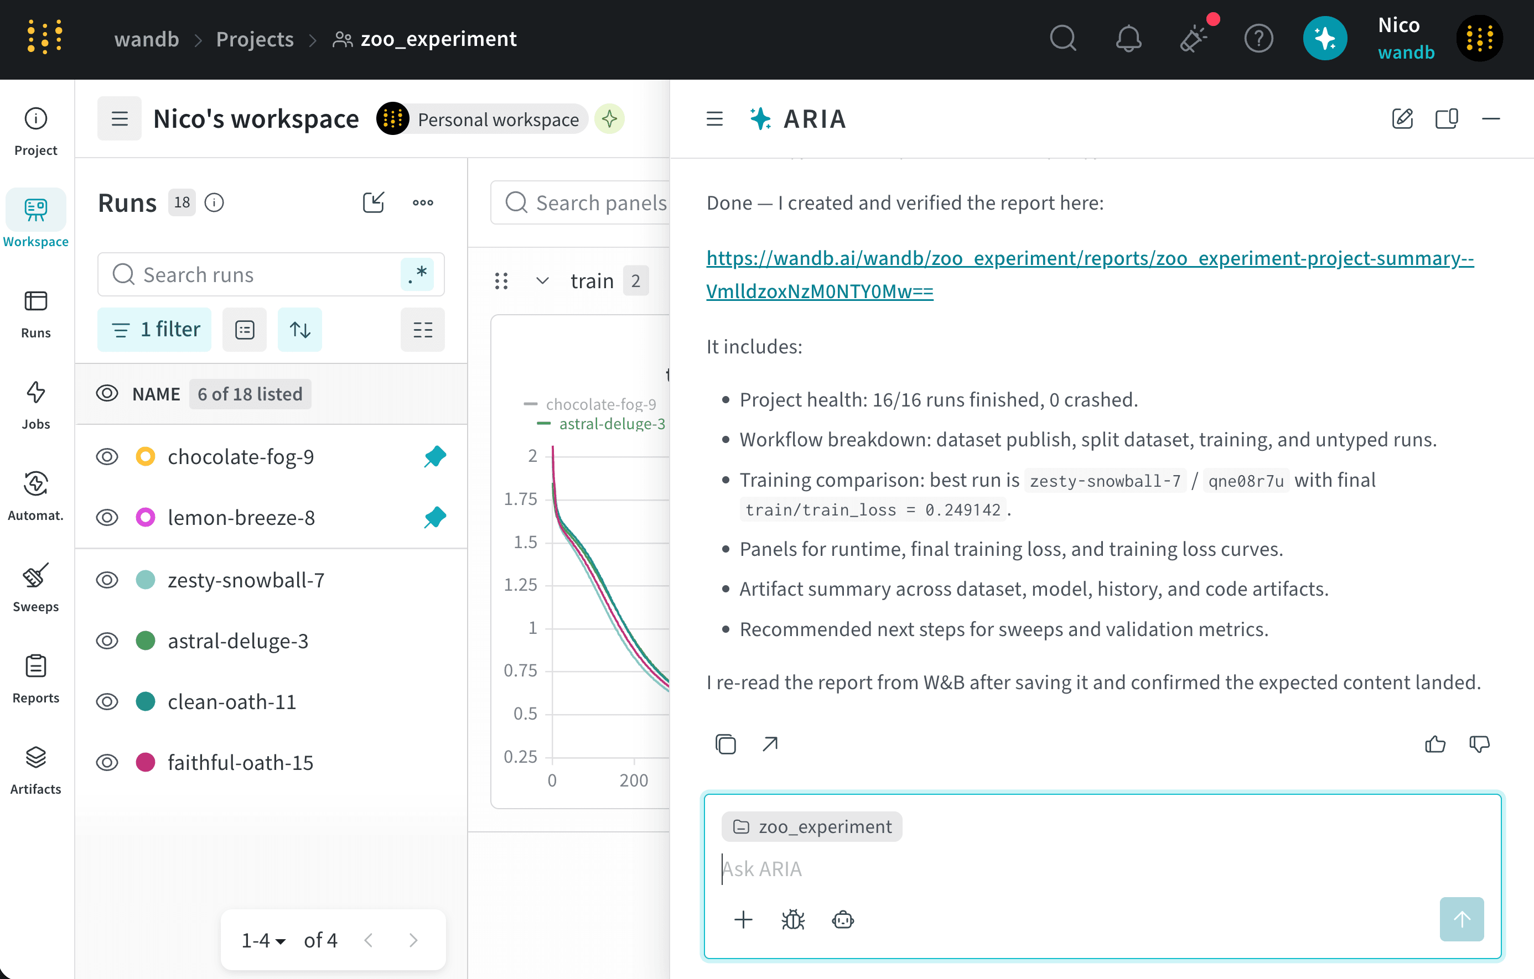Unpin the chocolate-fog-9 run
This screenshot has height=979, width=1534.
tap(435, 456)
